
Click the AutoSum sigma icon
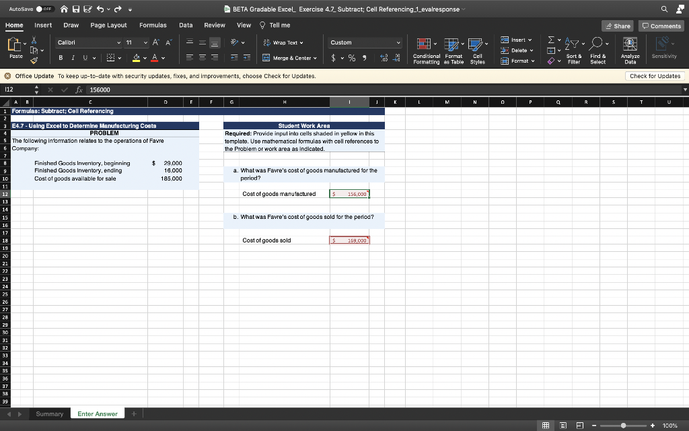(550, 41)
